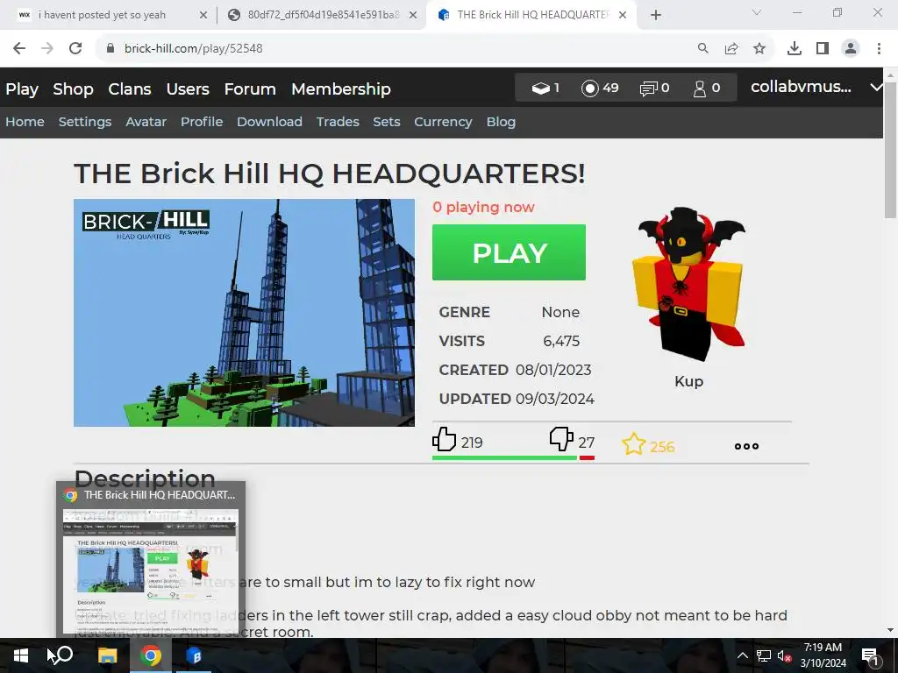The image size is (898, 673).
Task: Open the muted volume tray icon
Action: coord(785,655)
